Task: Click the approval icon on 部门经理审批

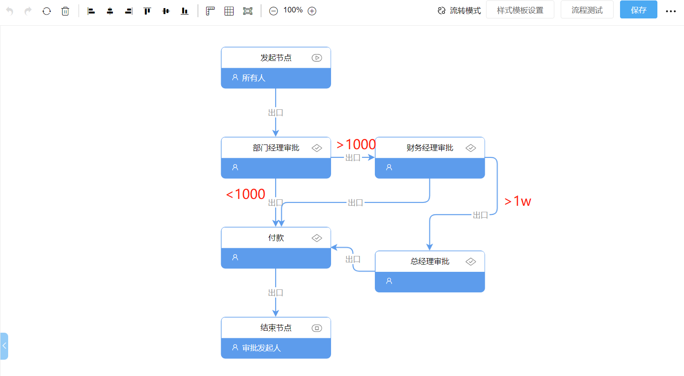Action: pos(317,148)
